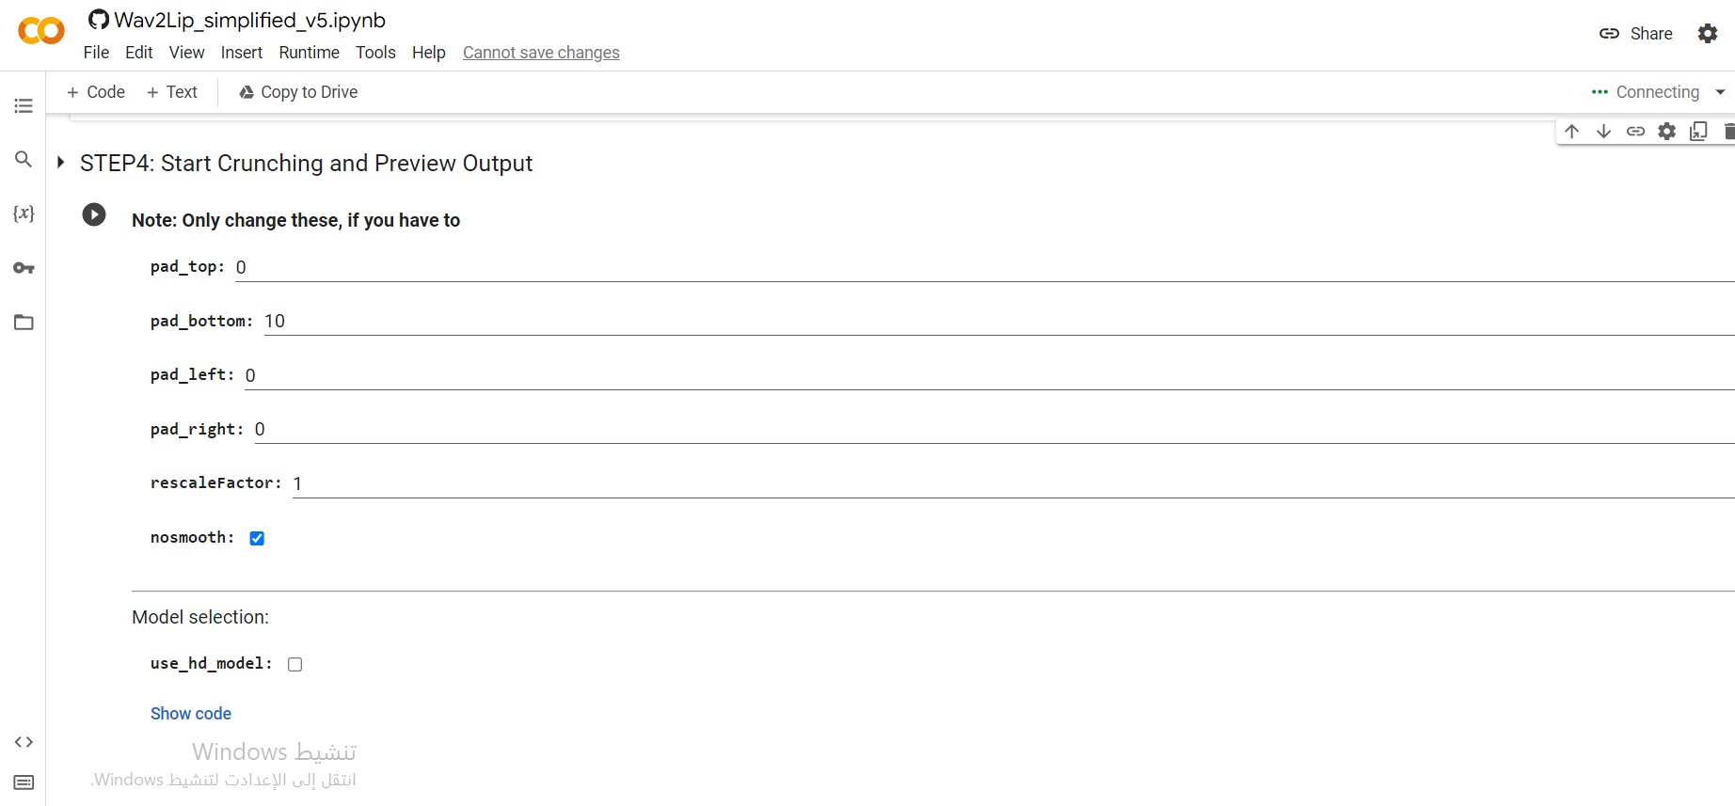
Task: Open the table of contents sidebar
Action: click(24, 105)
